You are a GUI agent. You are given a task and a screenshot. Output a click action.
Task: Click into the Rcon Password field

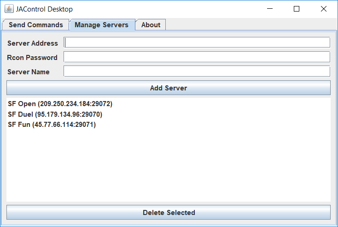pos(197,57)
